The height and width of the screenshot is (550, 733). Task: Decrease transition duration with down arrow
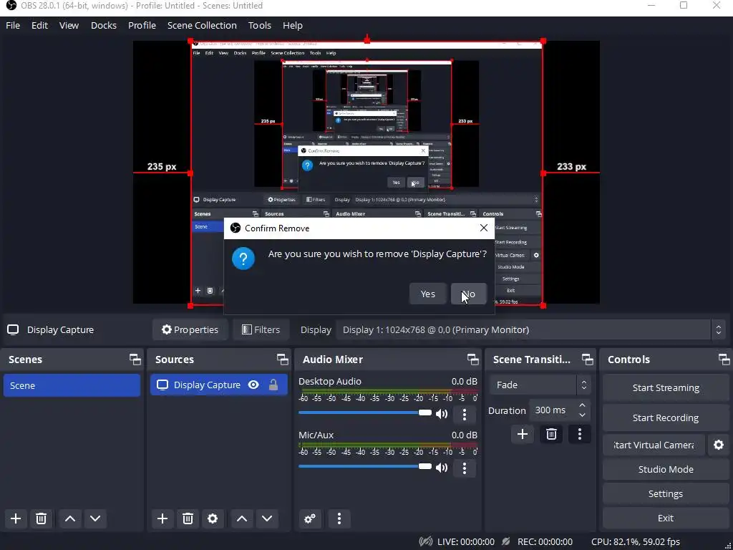pos(582,415)
